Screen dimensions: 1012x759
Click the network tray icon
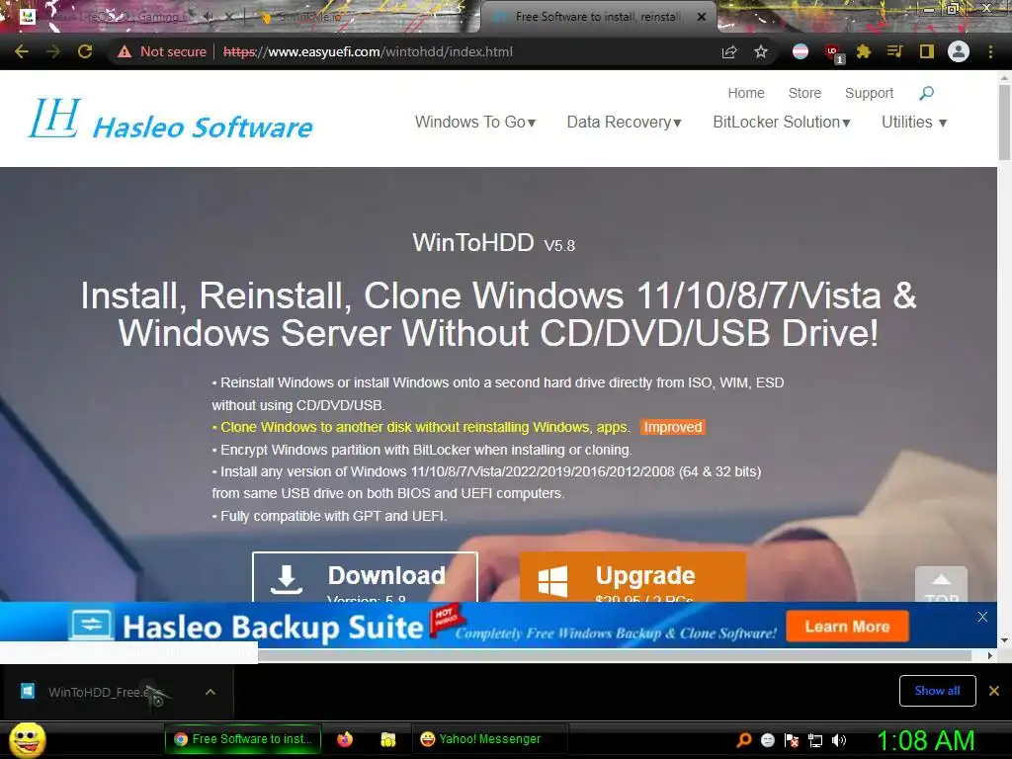pyautogui.click(x=815, y=739)
